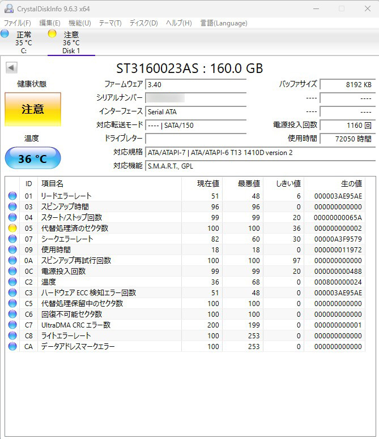The width and height of the screenshot is (379, 439).
Task: Open the ディスク(D) menu
Action: (x=143, y=23)
